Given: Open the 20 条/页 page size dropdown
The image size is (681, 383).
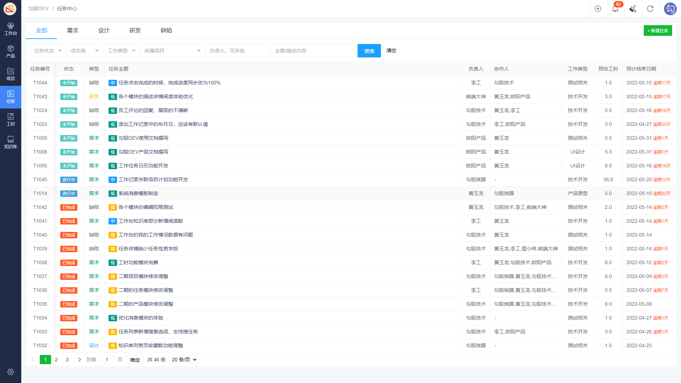Looking at the screenshot, I should pyautogui.click(x=184, y=360).
